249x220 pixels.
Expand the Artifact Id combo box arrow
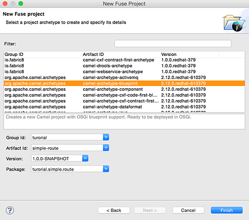tap(106, 147)
